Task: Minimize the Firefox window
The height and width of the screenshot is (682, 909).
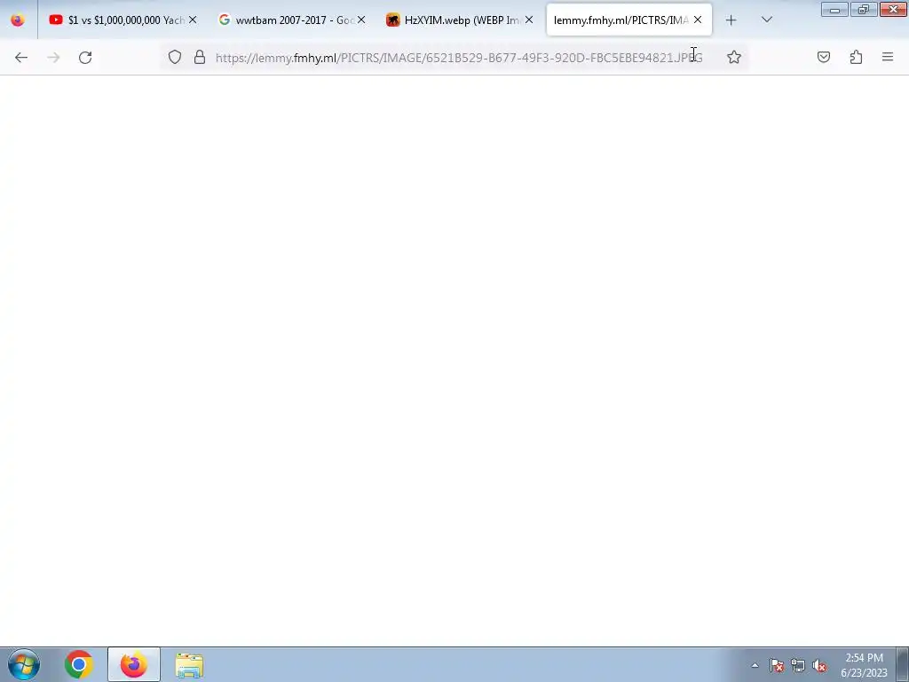Action: [834, 9]
